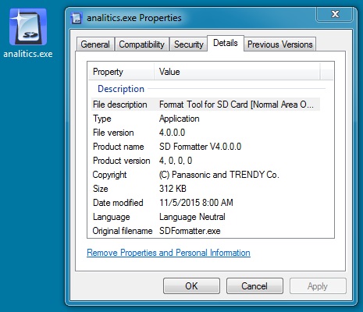Click Remove Properties and Personal Information link
Image resolution: width=363 pixels, height=312 pixels.
[x=169, y=253]
